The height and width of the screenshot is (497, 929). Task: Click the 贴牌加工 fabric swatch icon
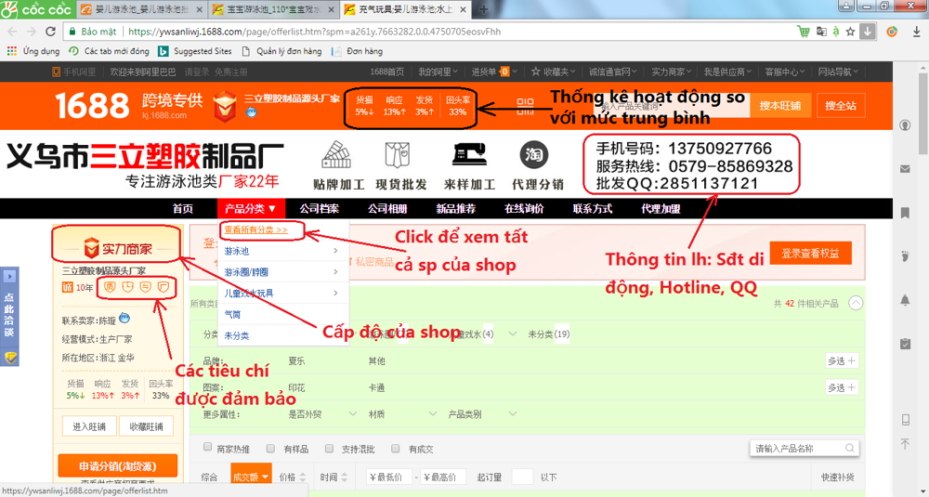coord(336,155)
